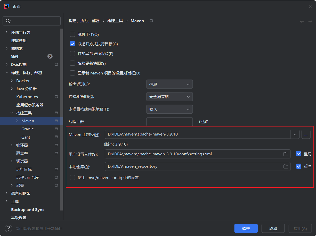This screenshot has height=236, width=316.
Task: Open the 校验和策略 dropdown showing 无全局策略
Action: pyautogui.click(x=169, y=97)
